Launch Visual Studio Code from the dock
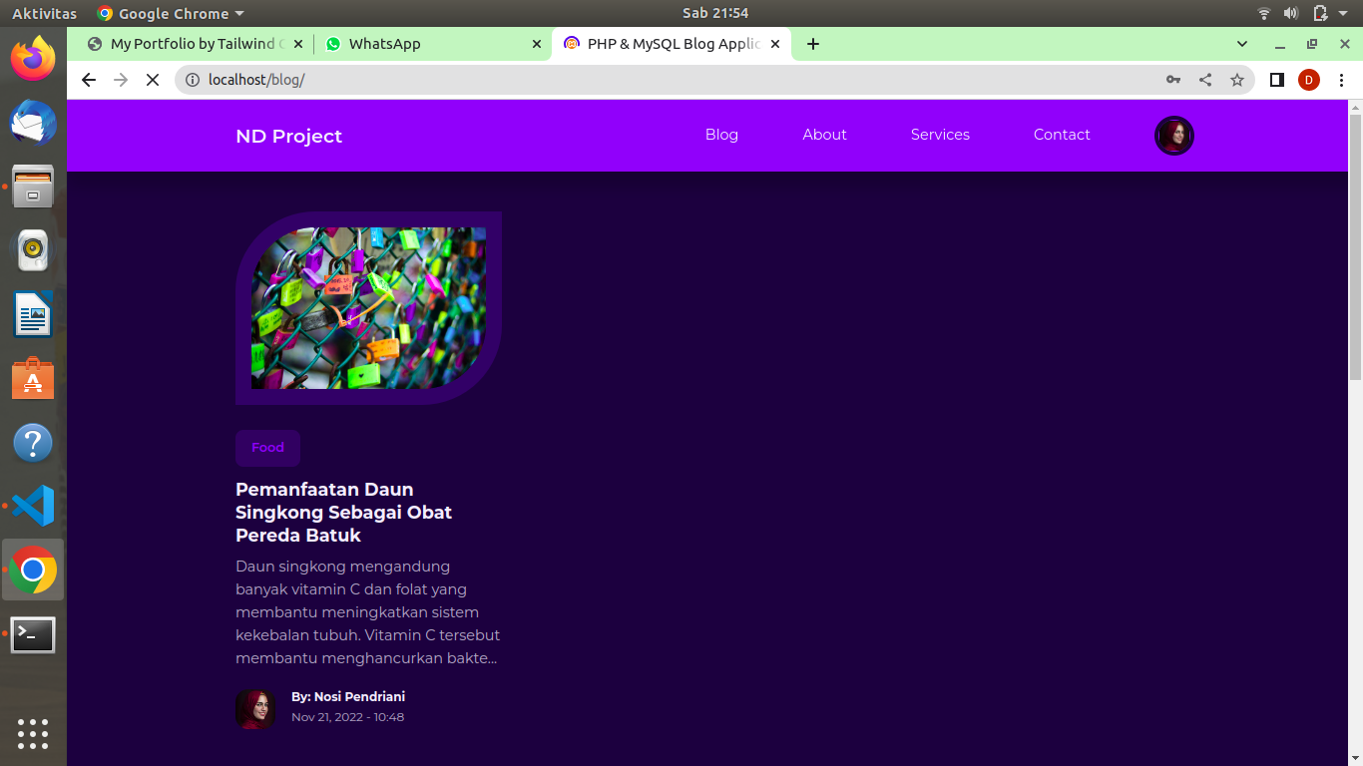Viewport: 1363px width, 766px height. [32, 506]
